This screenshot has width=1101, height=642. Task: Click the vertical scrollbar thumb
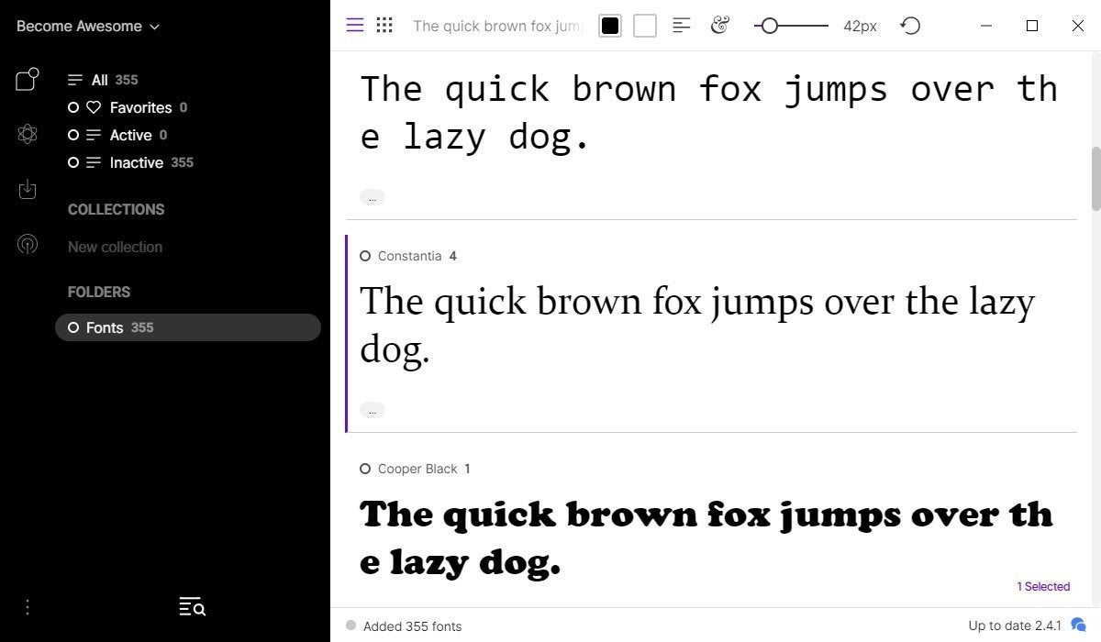pos(1095,178)
